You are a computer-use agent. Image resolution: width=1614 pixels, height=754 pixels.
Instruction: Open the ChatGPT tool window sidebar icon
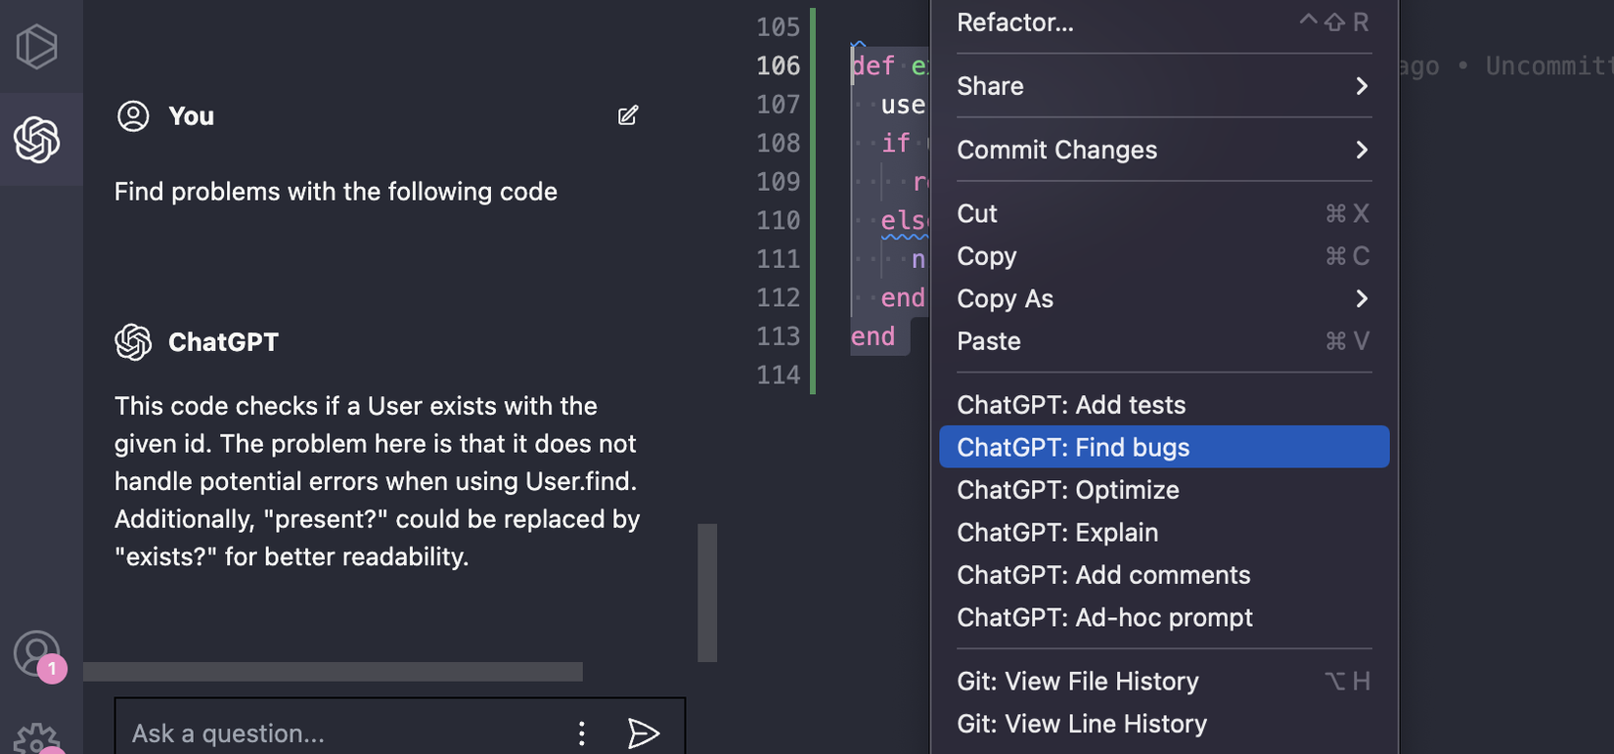click(38, 140)
